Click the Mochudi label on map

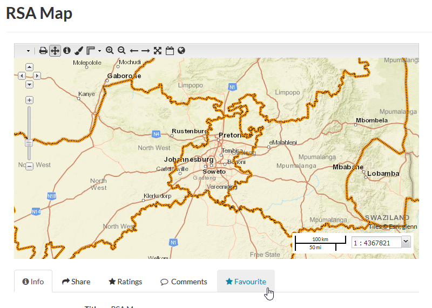(130, 62)
